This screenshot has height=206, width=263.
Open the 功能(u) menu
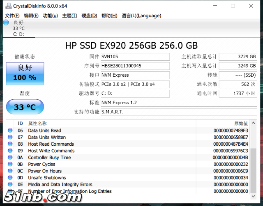coord(50,16)
